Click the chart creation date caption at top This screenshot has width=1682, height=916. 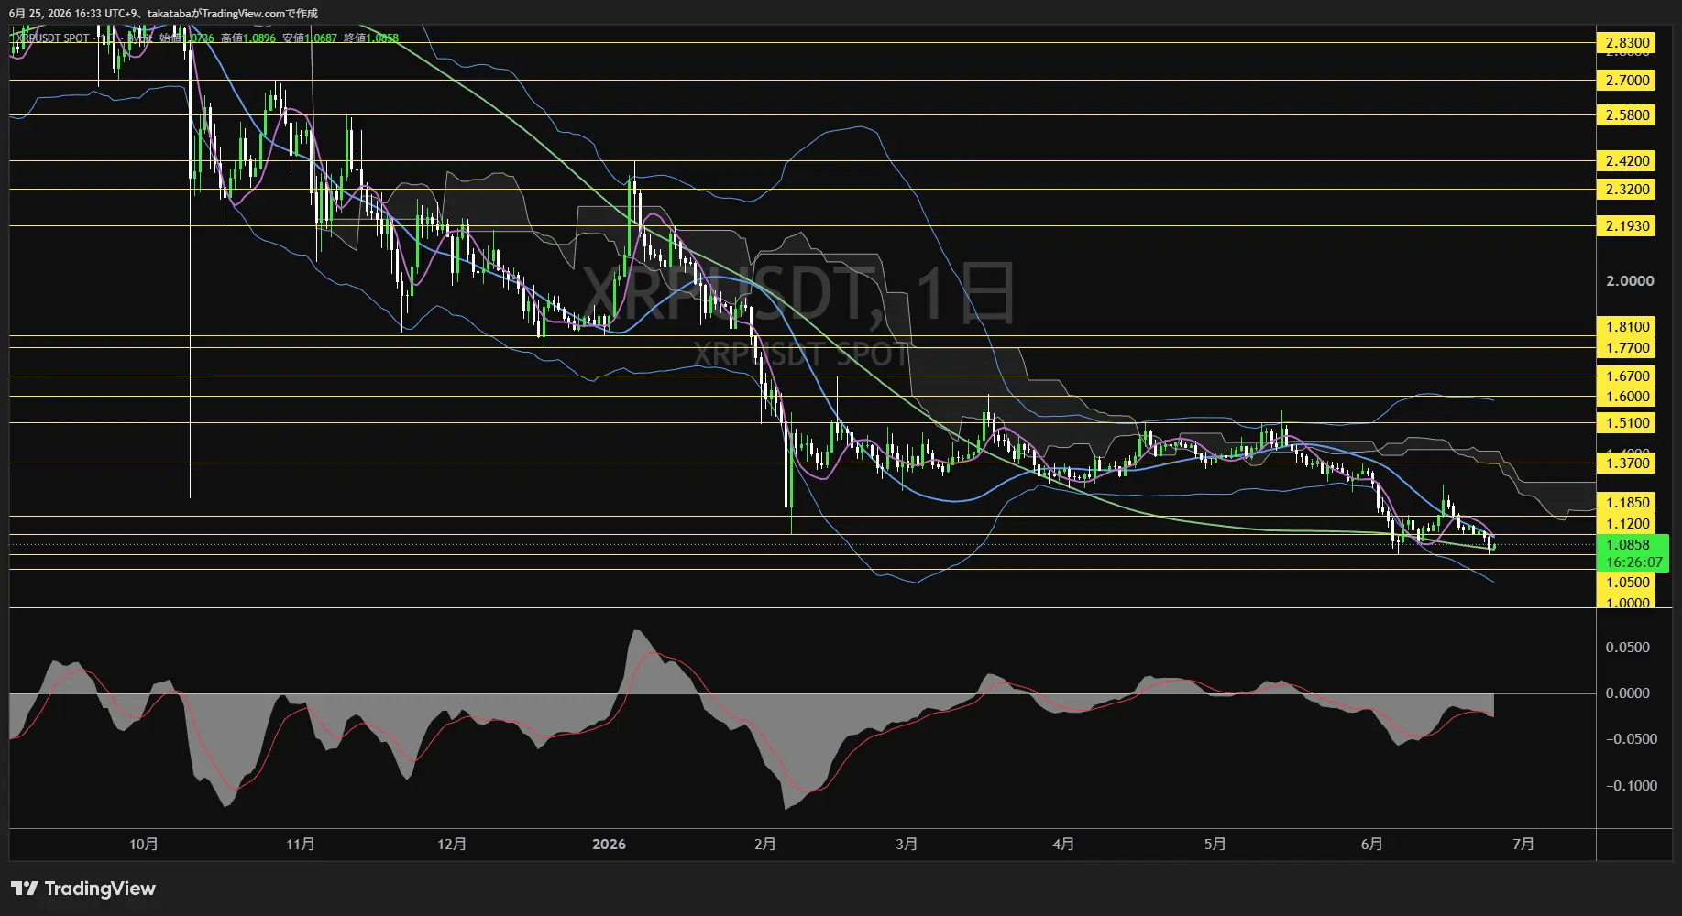click(x=163, y=14)
